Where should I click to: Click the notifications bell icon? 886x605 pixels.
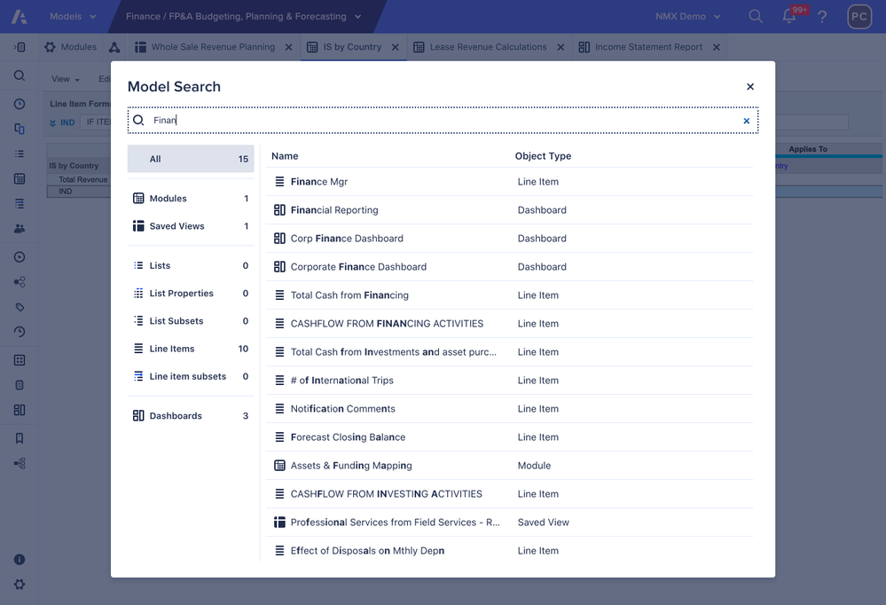point(788,16)
